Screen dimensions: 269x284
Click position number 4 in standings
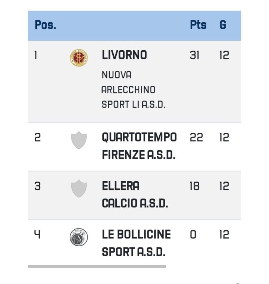pyautogui.click(x=37, y=235)
